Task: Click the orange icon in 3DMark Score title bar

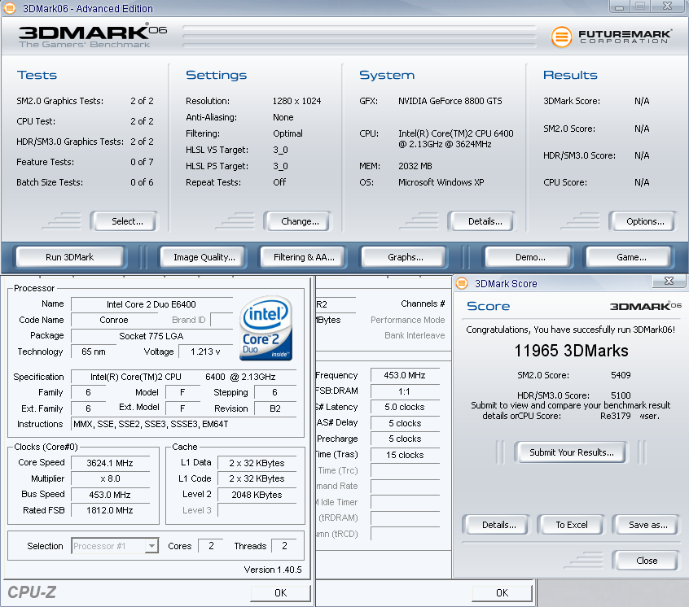Action: click(462, 283)
